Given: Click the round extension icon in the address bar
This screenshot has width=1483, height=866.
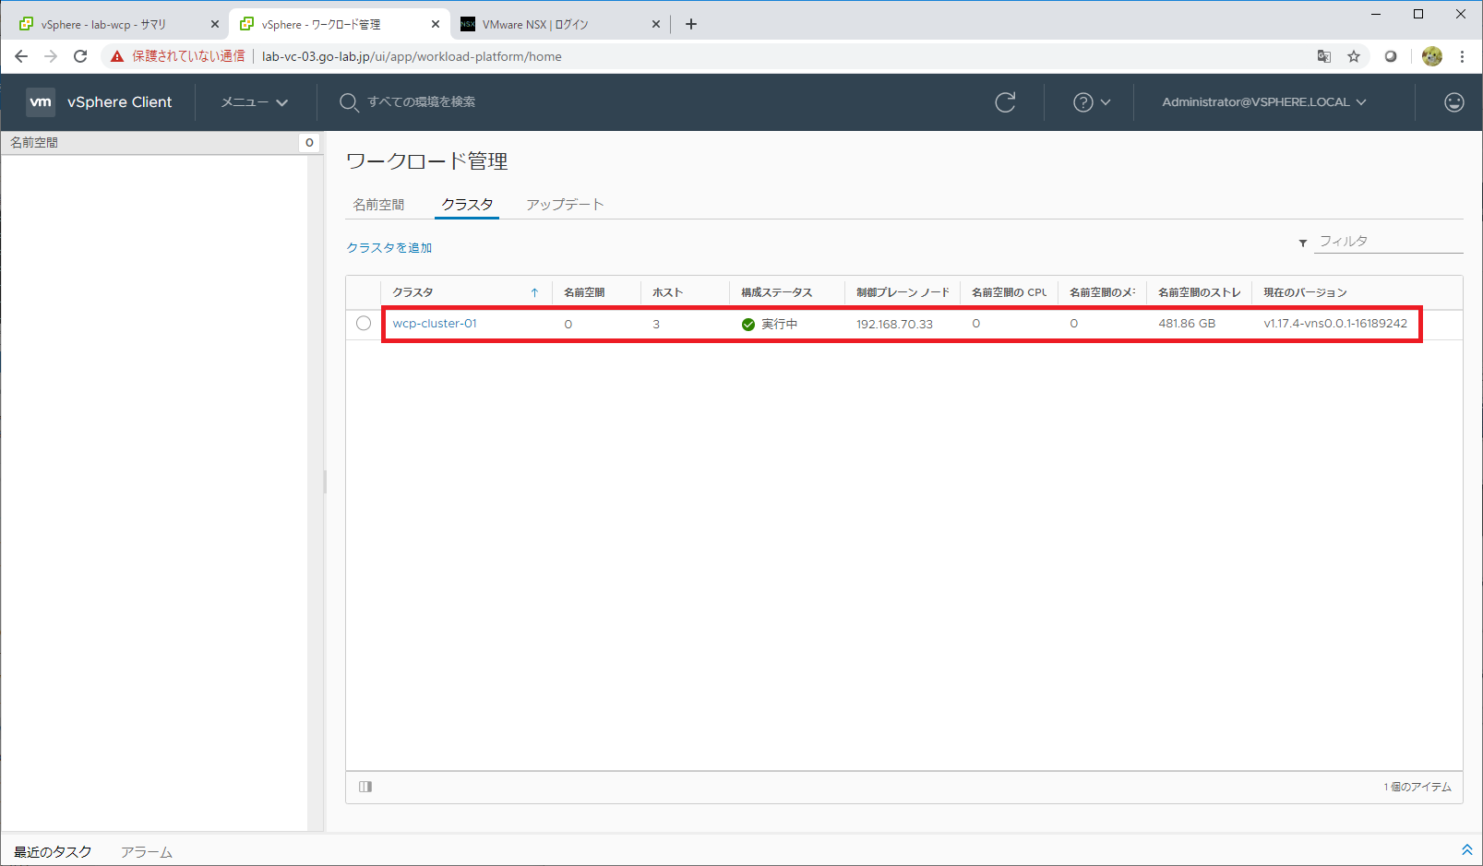Looking at the screenshot, I should [x=1391, y=56].
